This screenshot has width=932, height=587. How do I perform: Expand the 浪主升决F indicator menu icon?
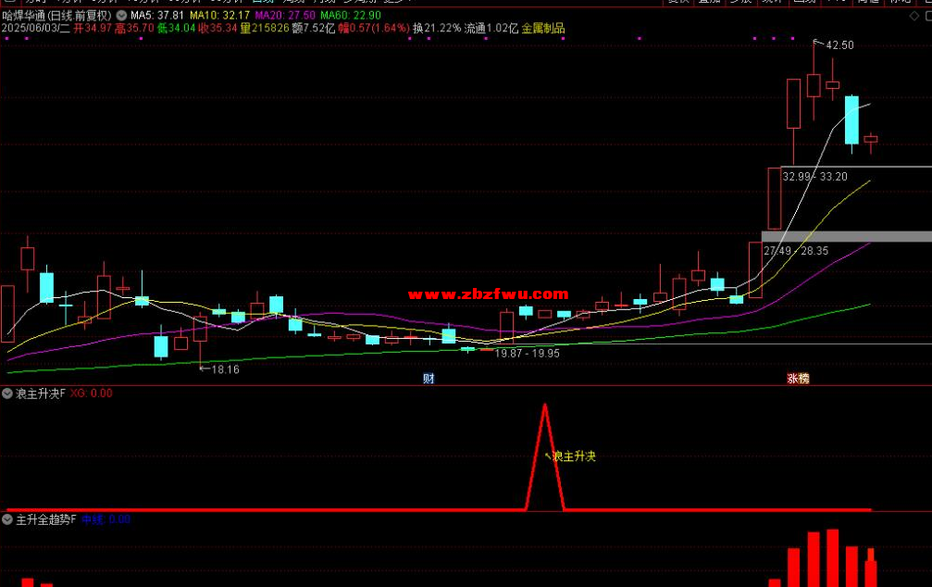[x=7, y=393]
